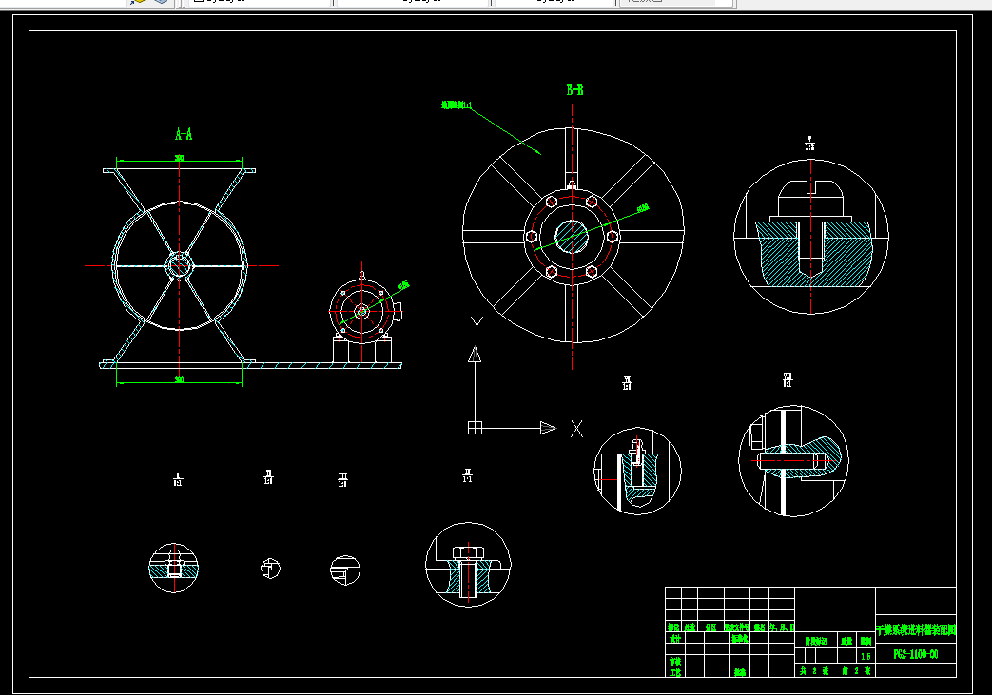This screenshot has width=992, height=695.
Task: Click the UCS X axis arrowhead
Action: tap(548, 428)
